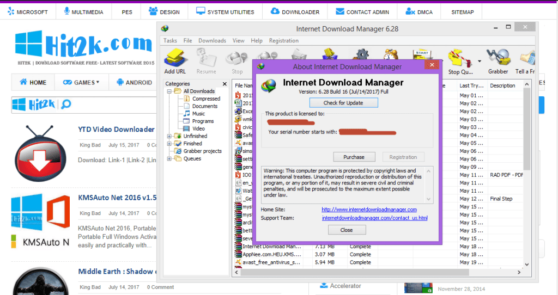Click the Options gear icon in IDM toolbar
Image resolution: width=558 pixels, height=295 pixels.
(362, 54)
